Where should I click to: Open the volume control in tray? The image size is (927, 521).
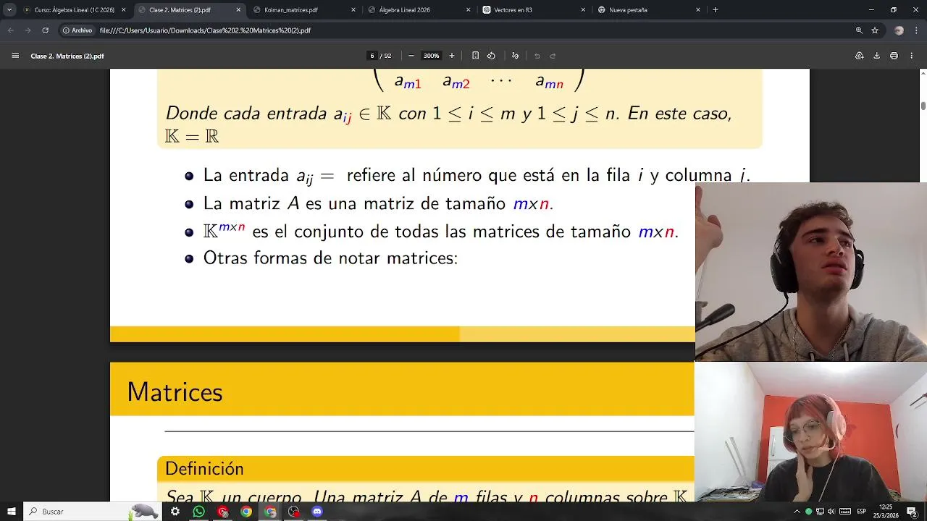(x=831, y=512)
